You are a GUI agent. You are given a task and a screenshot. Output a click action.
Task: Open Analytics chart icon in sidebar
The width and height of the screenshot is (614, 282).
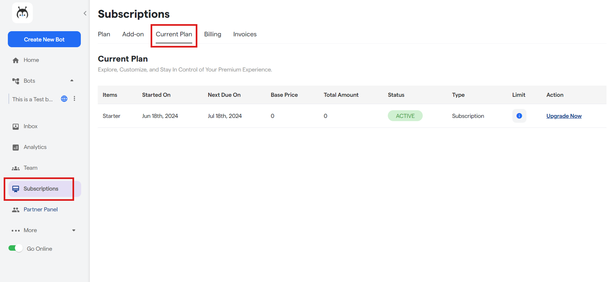(x=16, y=147)
